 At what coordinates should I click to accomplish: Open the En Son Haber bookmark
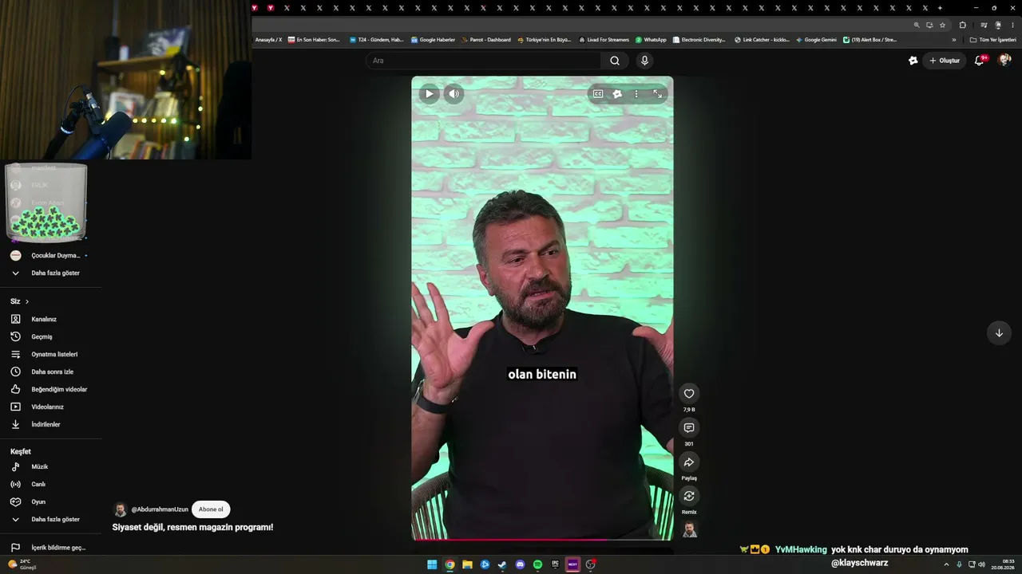pyautogui.click(x=314, y=40)
